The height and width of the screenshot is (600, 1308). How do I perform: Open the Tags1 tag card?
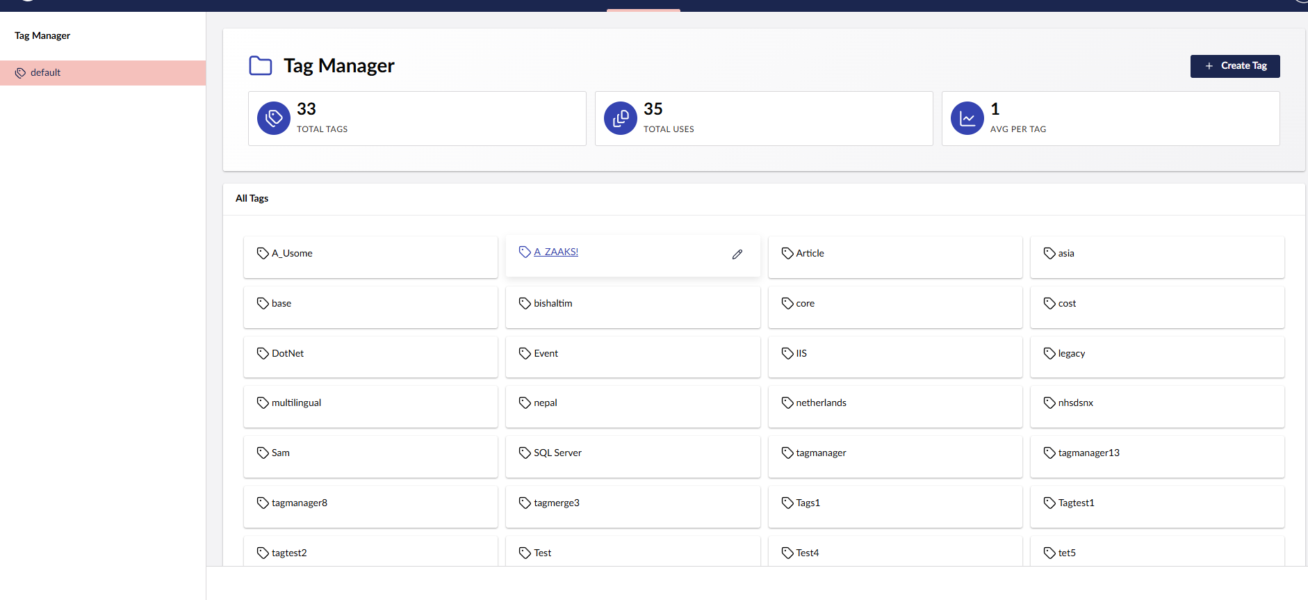point(895,506)
